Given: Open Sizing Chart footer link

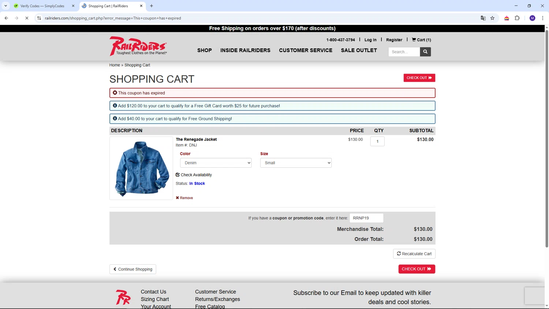Looking at the screenshot, I should 155,299.
